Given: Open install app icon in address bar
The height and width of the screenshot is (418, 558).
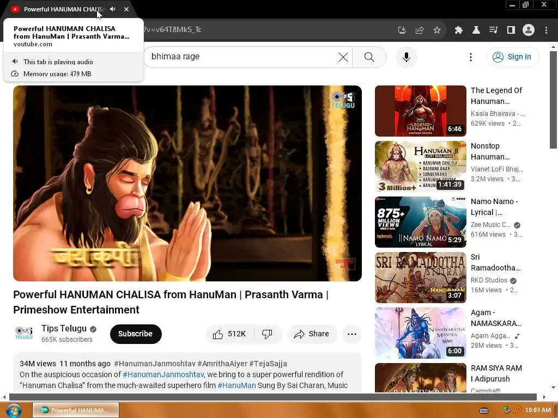Looking at the screenshot, I should click(x=402, y=30).
